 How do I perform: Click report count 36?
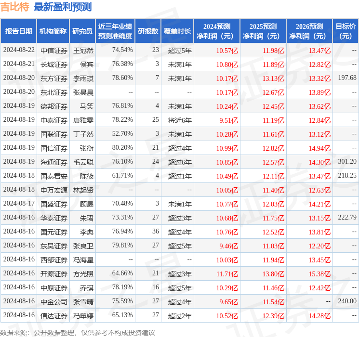coord(156,231)
